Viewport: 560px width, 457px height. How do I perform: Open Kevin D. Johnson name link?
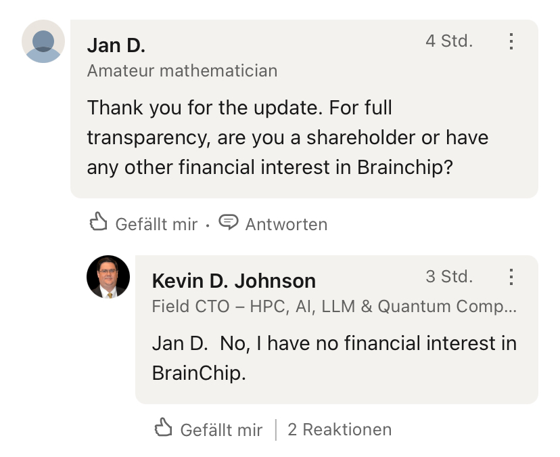(233, 280)
